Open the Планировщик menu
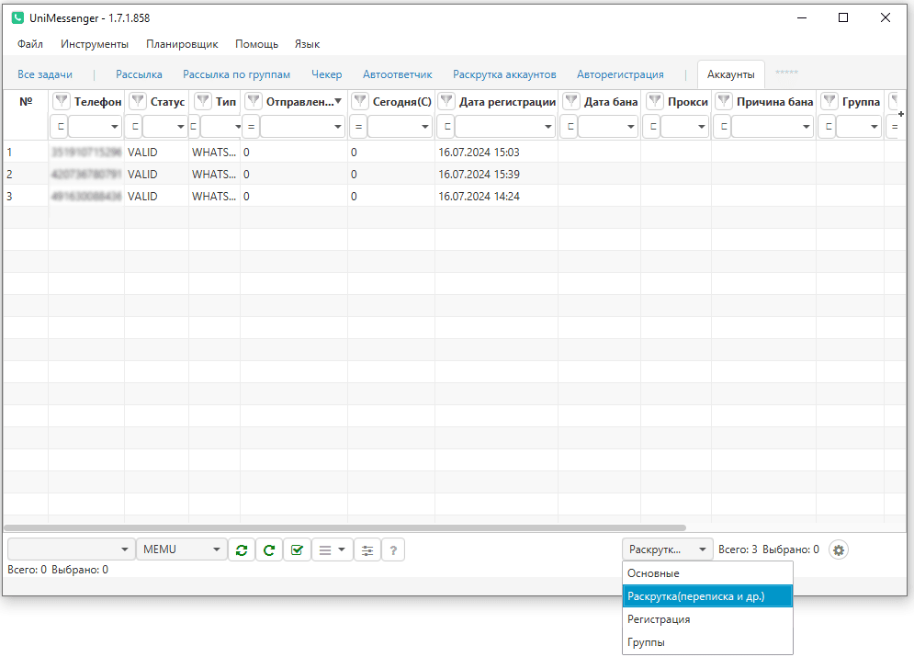 tap(182, 44)
